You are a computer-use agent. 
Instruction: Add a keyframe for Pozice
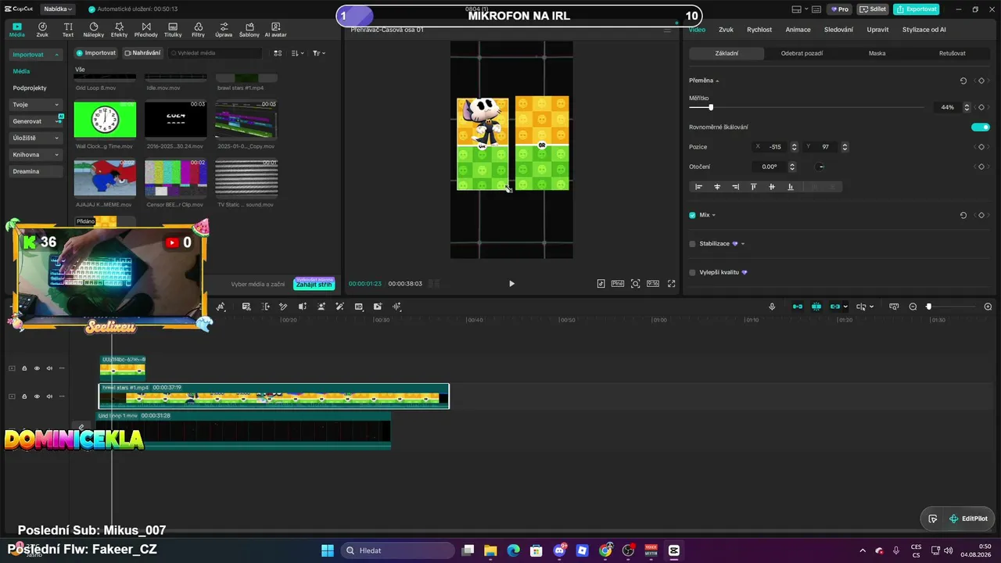coord(981,147)
